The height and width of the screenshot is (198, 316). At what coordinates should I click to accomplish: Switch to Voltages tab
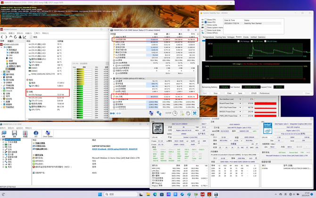pos(231,37)
